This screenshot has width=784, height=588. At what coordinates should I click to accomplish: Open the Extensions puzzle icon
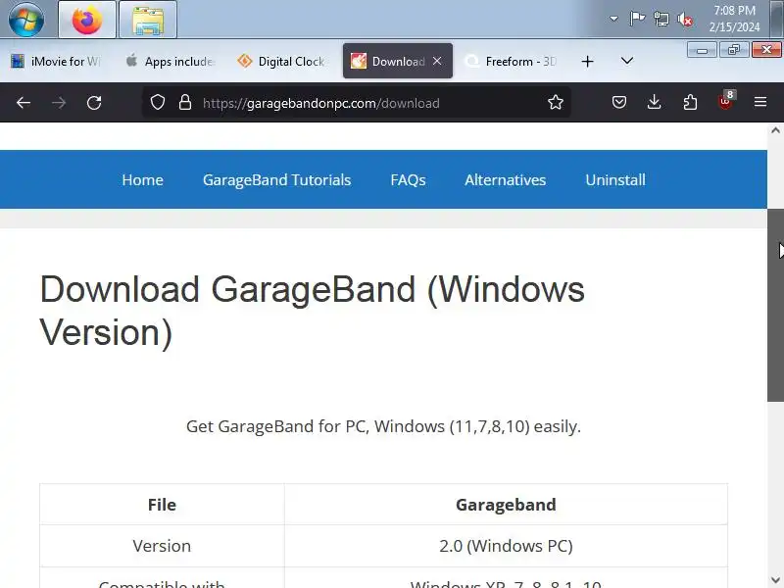tap(690, 103)
